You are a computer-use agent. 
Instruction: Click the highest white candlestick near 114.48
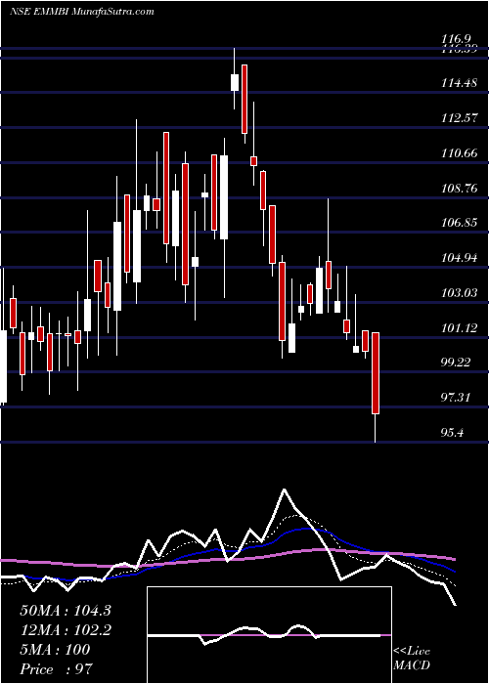point(235,82)
